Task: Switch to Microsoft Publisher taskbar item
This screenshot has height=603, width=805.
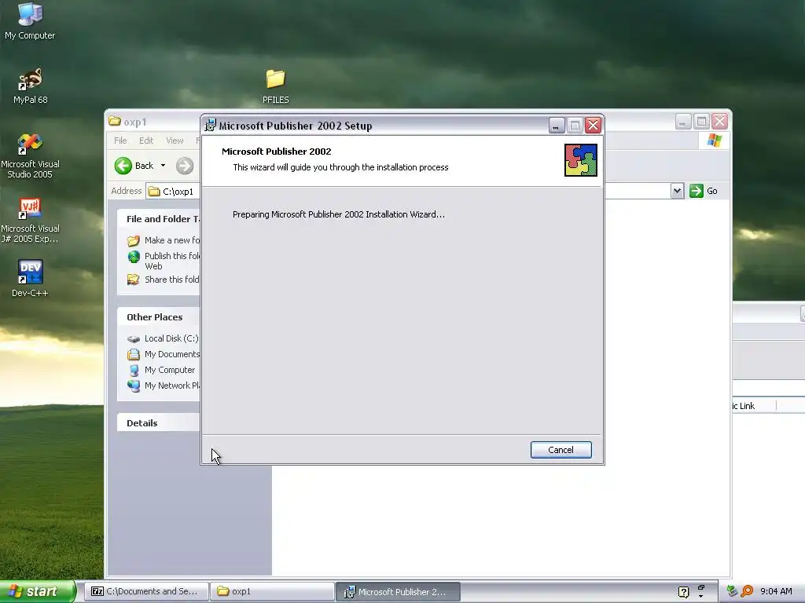Action: 399,591
